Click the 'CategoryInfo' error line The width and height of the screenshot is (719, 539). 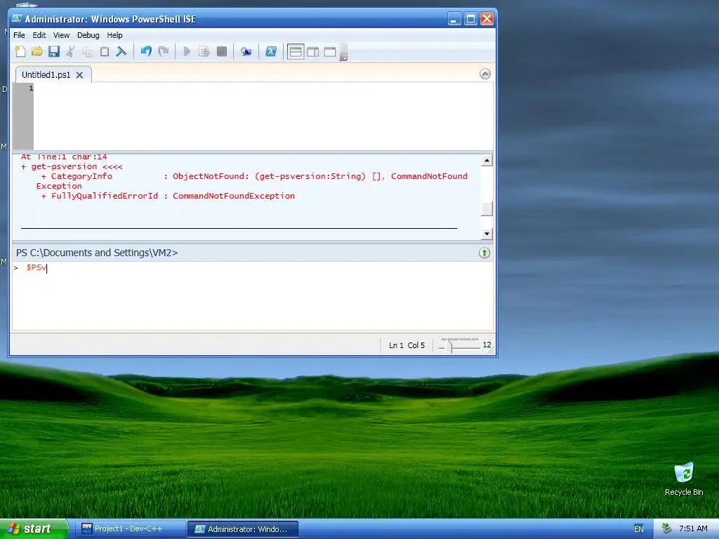254,176
